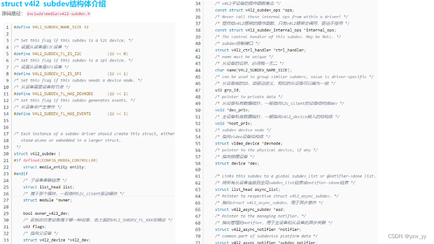Image resolution: width=434 pixels, height=244 pixels.
Task: Click the line "struct module *owner;"
Action: (47, 200)
